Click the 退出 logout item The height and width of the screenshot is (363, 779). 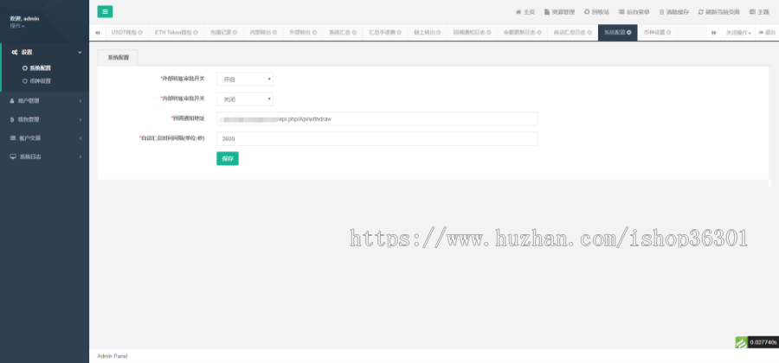767,32
